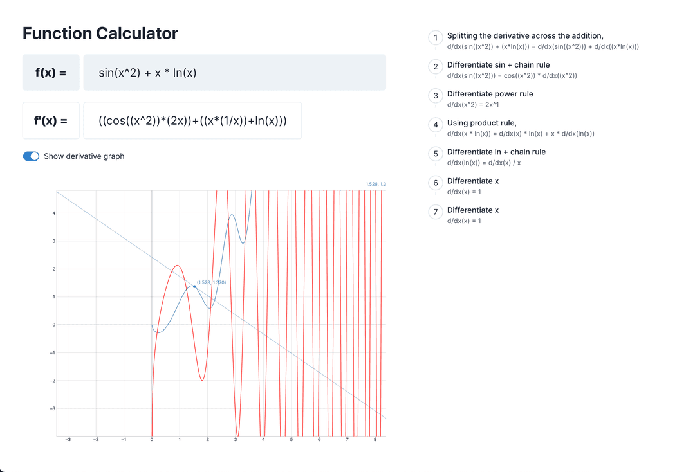Click the blue toggle knob

tap(35, 156)
